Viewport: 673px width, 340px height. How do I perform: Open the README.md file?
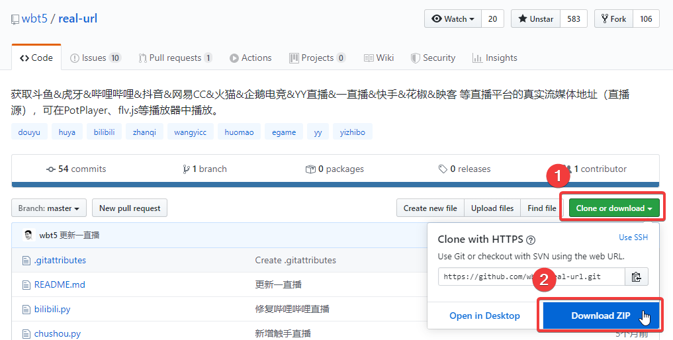pos(60,284)
